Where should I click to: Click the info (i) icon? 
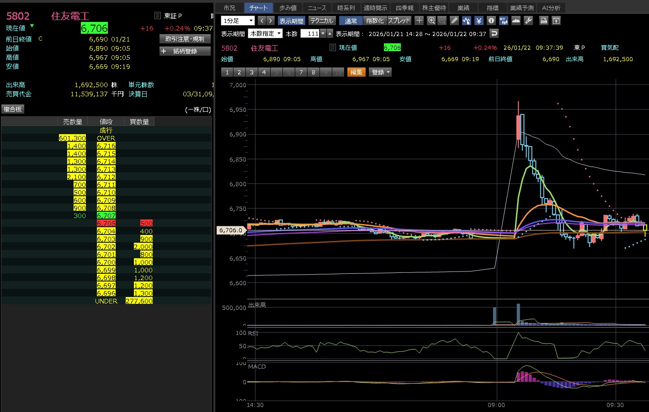click(x=491, y=21)
